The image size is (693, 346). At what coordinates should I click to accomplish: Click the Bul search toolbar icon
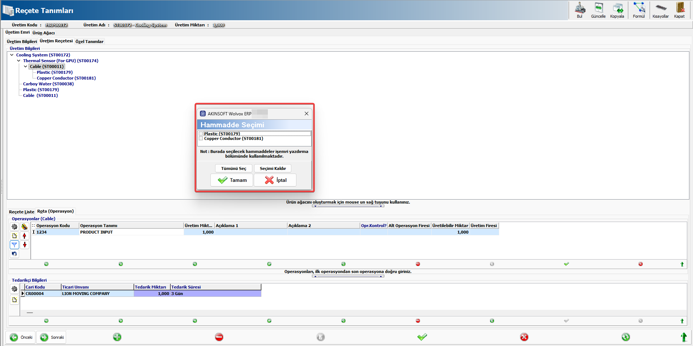click(579, 10)
